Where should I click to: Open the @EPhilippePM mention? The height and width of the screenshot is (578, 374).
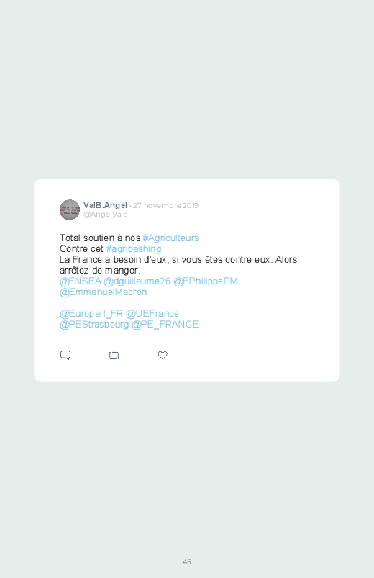click(x=206, y=281)
